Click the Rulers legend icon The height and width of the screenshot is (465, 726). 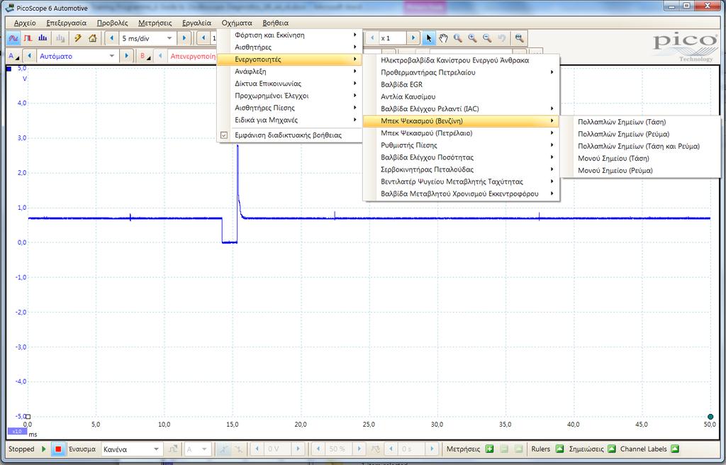point(560,449)
